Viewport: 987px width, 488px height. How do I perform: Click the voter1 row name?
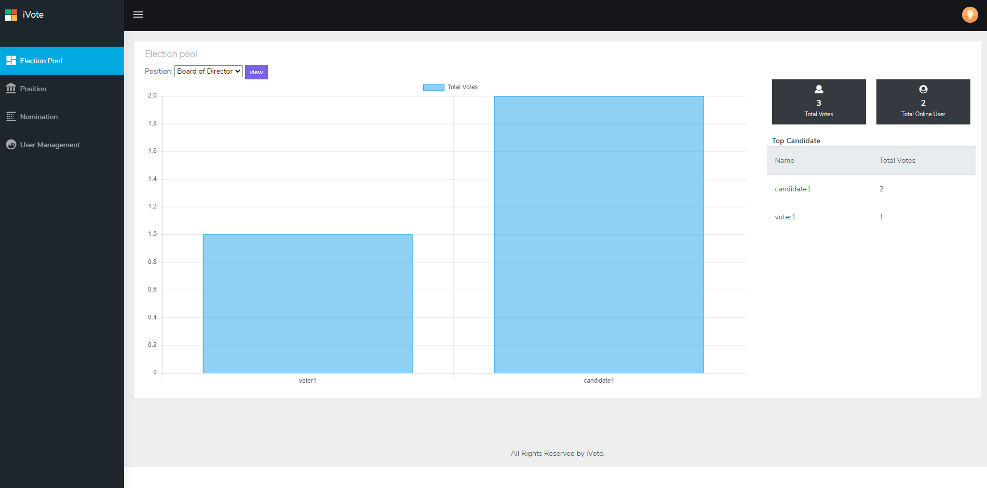pyautogui.click(x=785, y=217)
